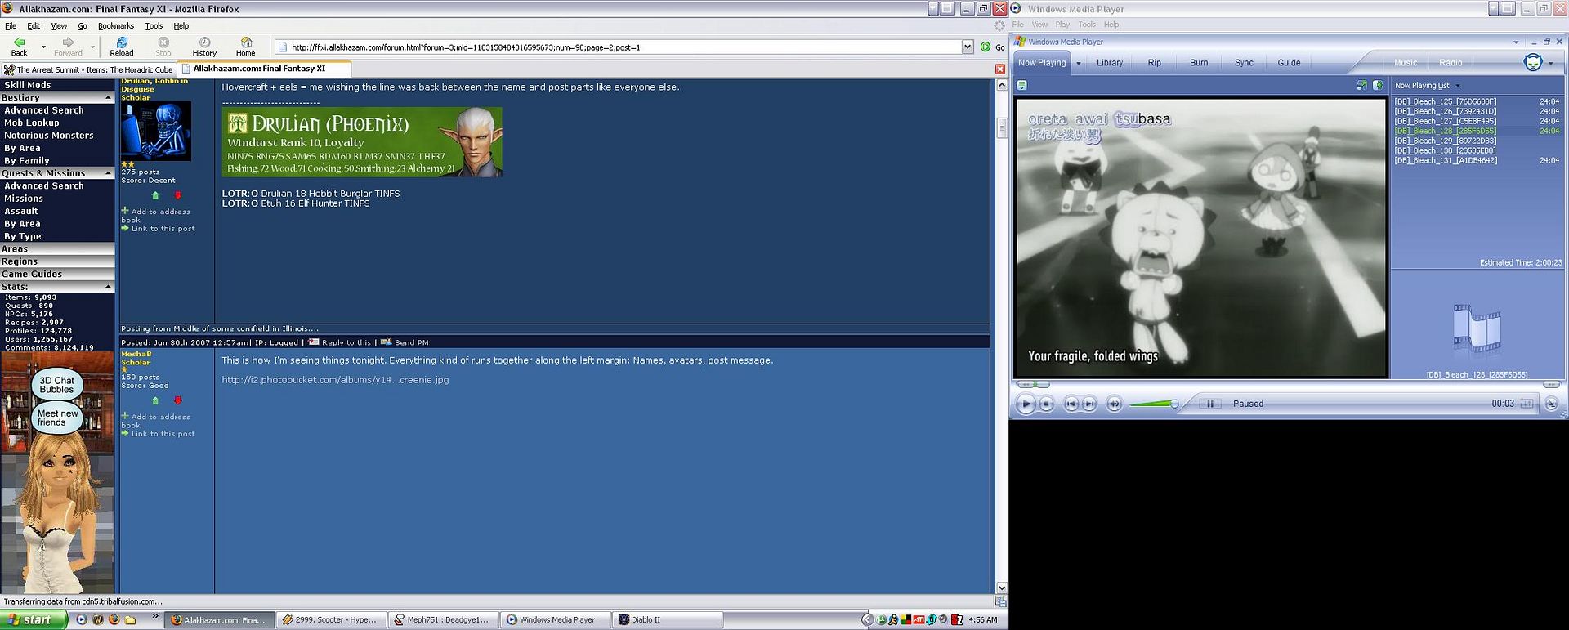
Task: Click the Media Player volume slider
Action: [x=1152, y=404]
